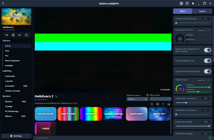Image resolution: width=214 pixels, height=140 pixels.
Task: Select the Solid Color effect card
Action: pos(45,114)
